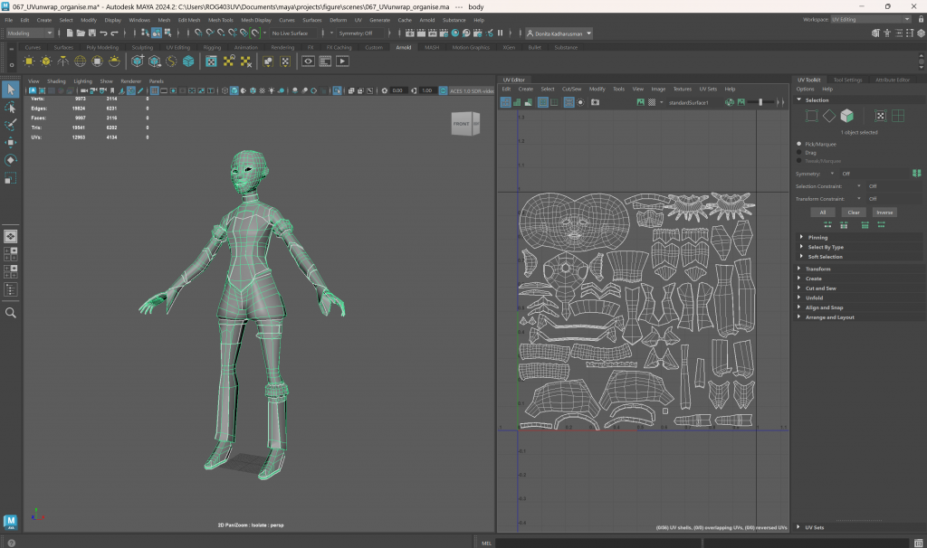Viewport: 927px width, 548px height.
Task: Expand the Arrange and Layout section
Action: pyautogui.click(x=829, y=317)
